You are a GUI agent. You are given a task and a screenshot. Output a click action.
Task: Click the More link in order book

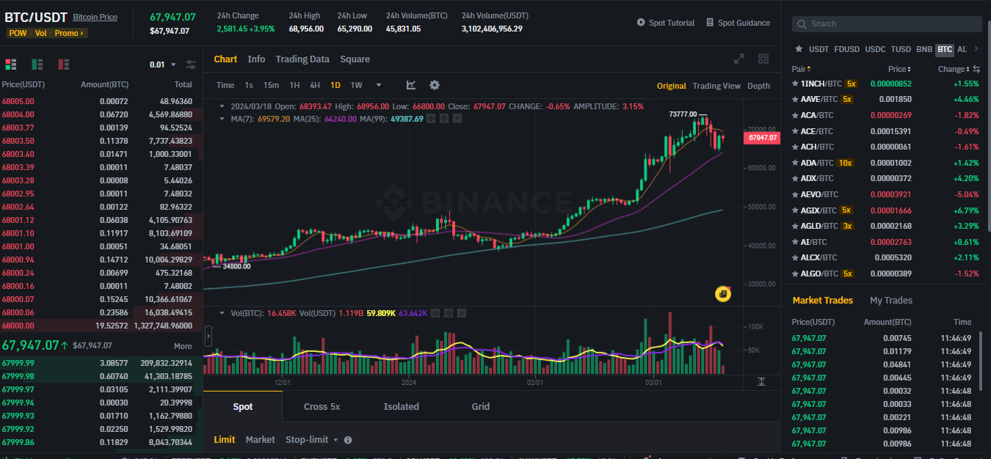183,346
